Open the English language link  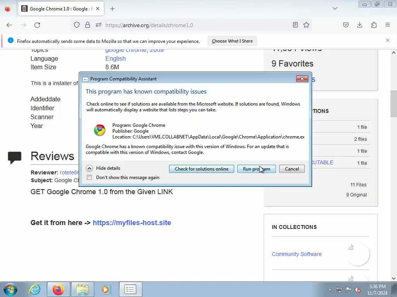tap(116, 58)
